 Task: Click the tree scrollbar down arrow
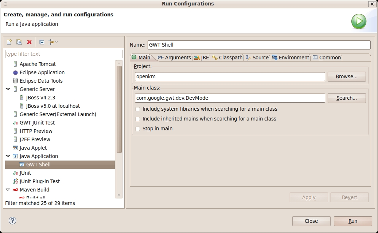(x=119, y=195)
